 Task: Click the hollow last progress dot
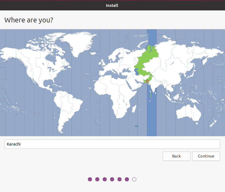point(134,179)
